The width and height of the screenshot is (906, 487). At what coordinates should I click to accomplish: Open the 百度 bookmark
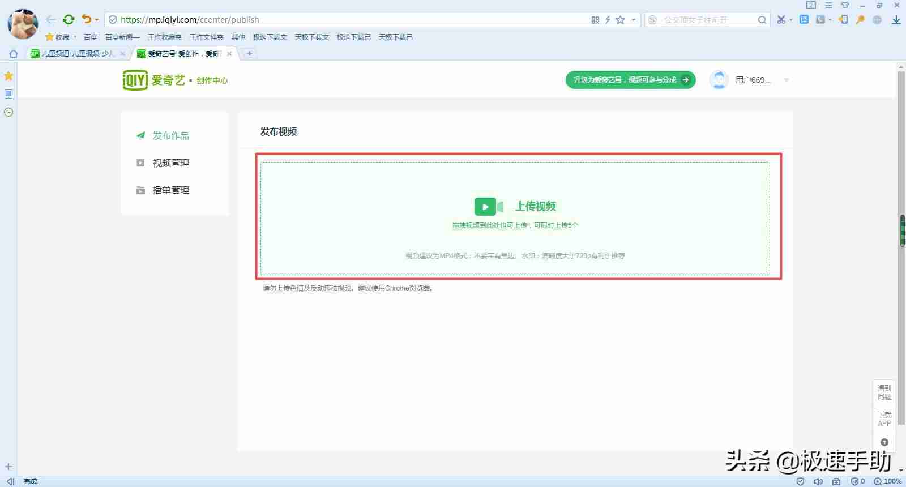[91, 37]
